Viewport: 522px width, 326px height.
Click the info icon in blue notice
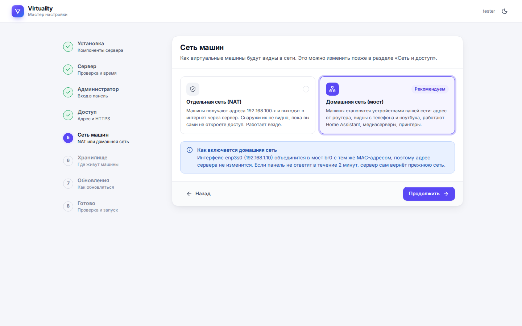190,150
